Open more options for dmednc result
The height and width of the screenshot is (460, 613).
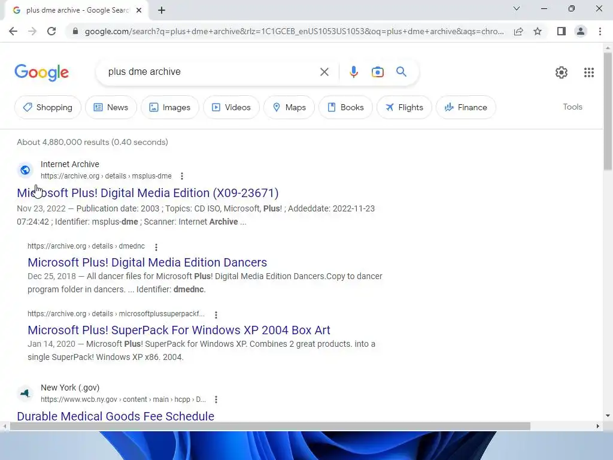[x=156, y=247]
